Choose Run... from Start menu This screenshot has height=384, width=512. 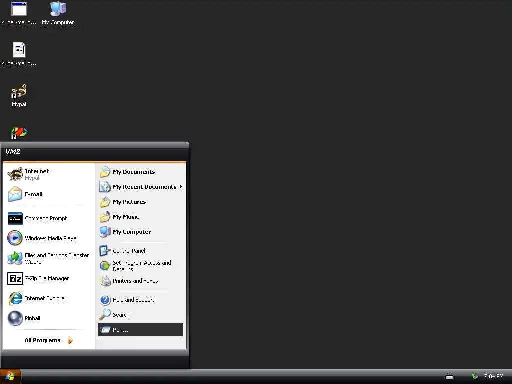click(x=140, y=330)
